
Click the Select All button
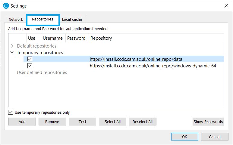point(112,122)
